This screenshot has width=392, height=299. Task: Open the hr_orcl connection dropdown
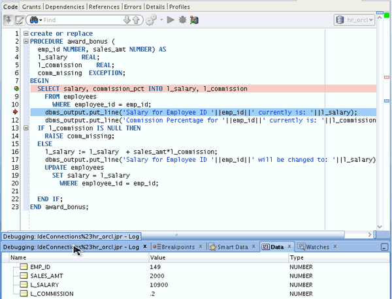[355, 20]
